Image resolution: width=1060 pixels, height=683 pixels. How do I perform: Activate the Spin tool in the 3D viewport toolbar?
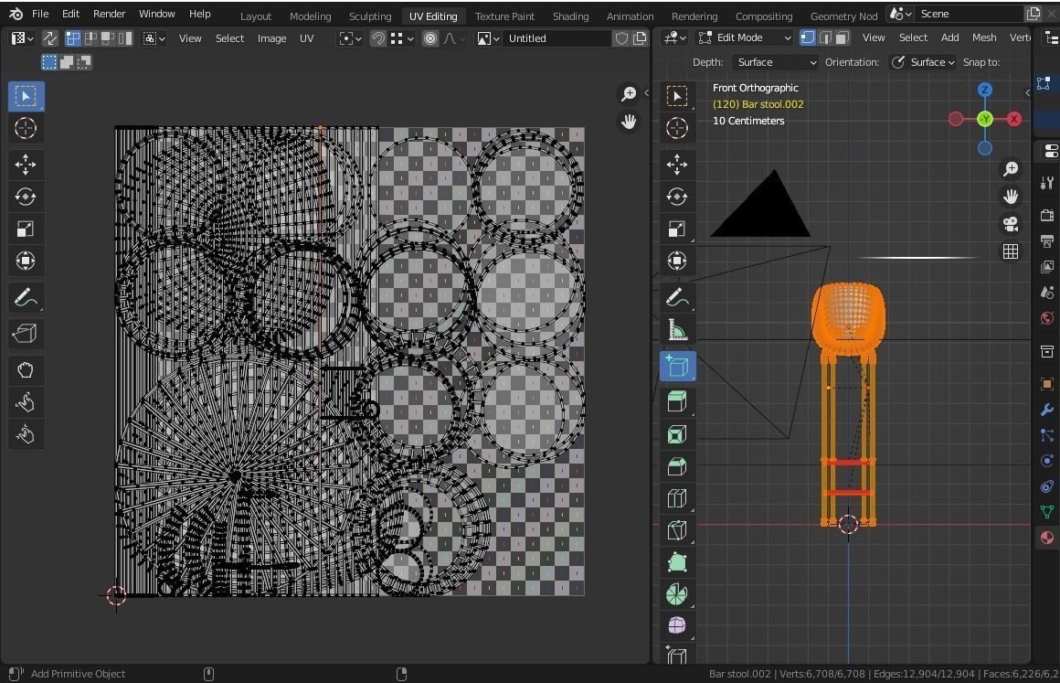[677, 595]
